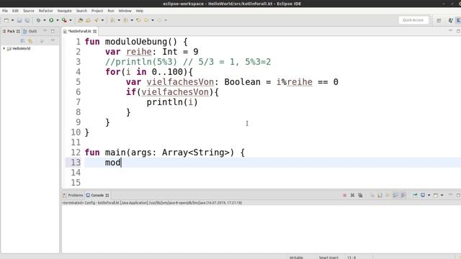The width and height of the screenshot is (461, 259).
Task: Click the Forward navigation arrow icon
Action: coord(159,20)
